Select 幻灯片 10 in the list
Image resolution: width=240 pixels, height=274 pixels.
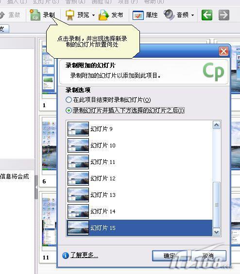pos(139,145)
